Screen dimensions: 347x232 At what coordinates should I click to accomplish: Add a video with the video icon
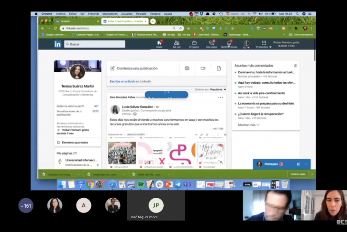pos(203,68)
